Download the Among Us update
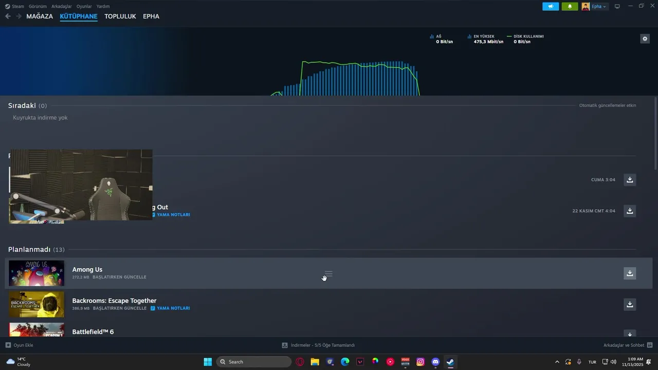658x370 pixels. tap(630, 273)
